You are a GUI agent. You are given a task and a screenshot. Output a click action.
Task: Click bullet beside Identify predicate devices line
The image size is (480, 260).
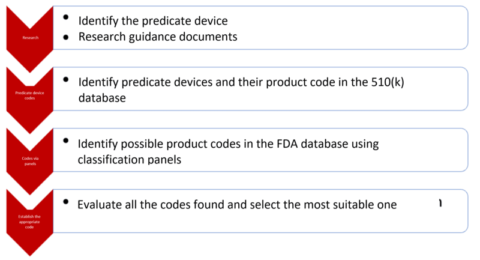[x=66, y=79]
